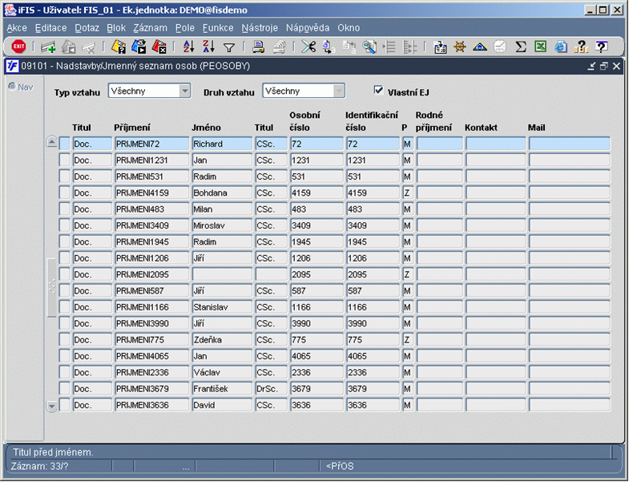Sort descending with the Z-A icon
Image resolution: width=629 pixels, height=482 pixels.
pos(208,47)
